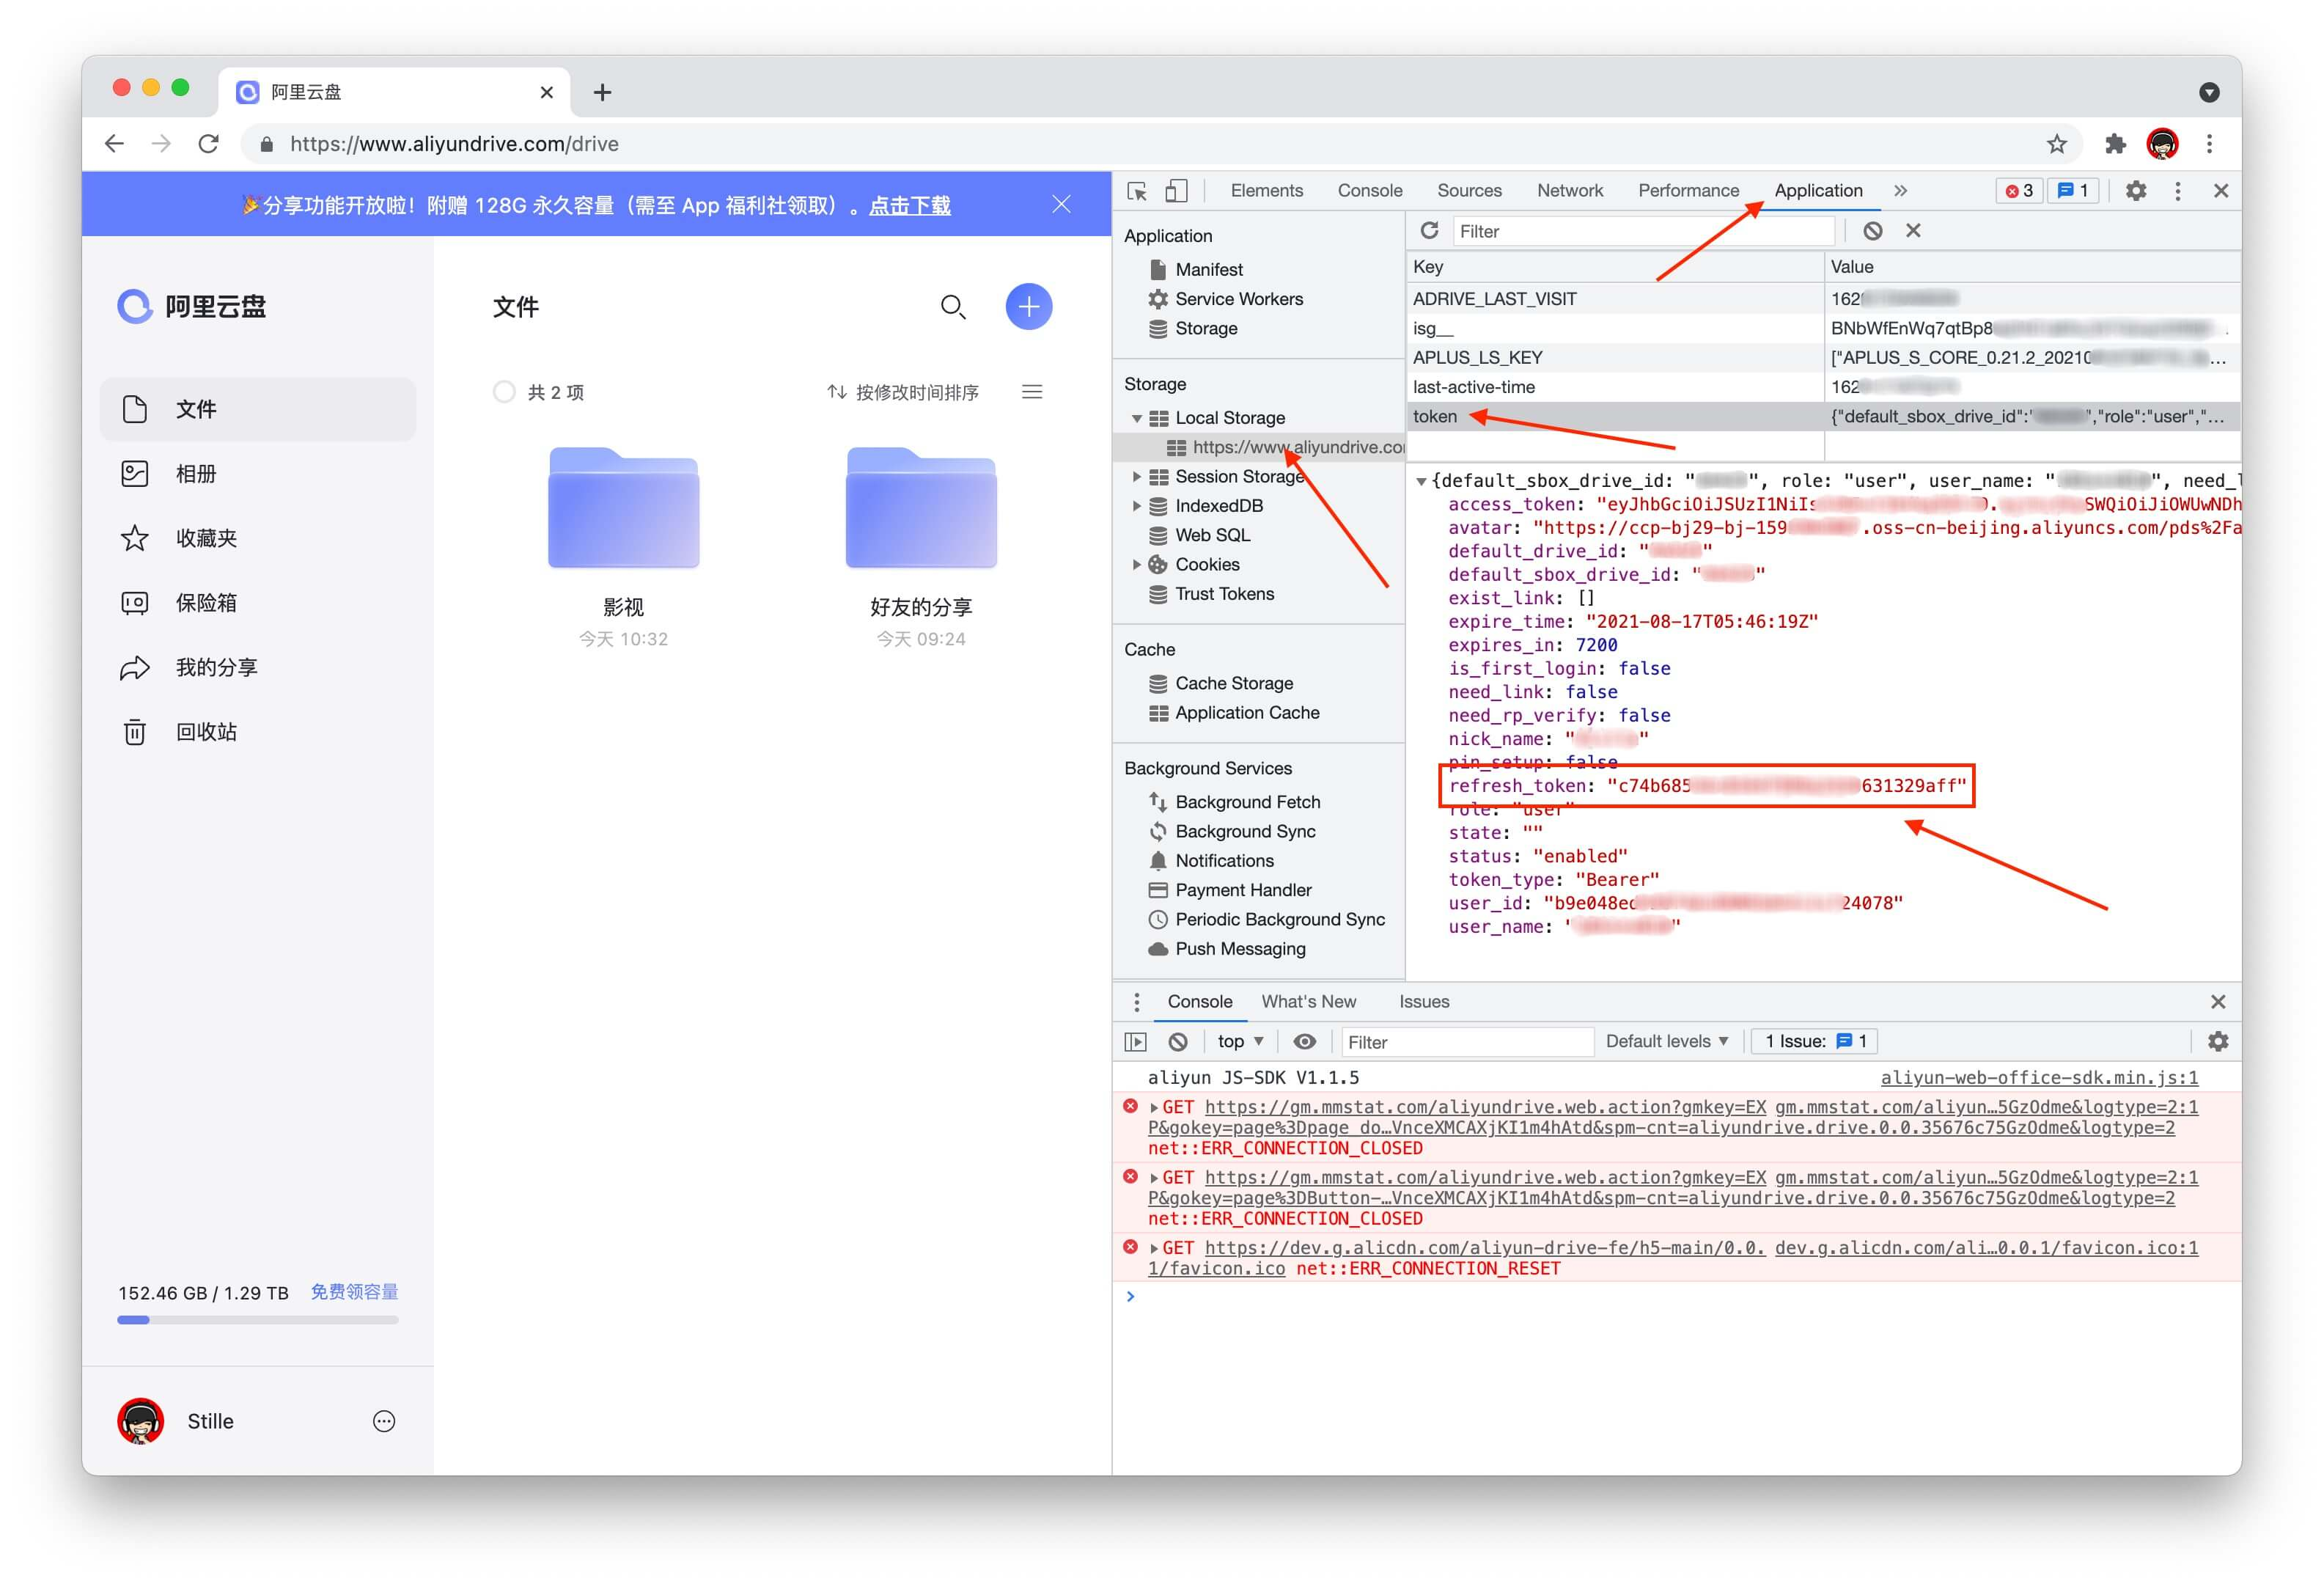
Task: Toggle live expression eye icon
Action: [x=1304, y=1041]
